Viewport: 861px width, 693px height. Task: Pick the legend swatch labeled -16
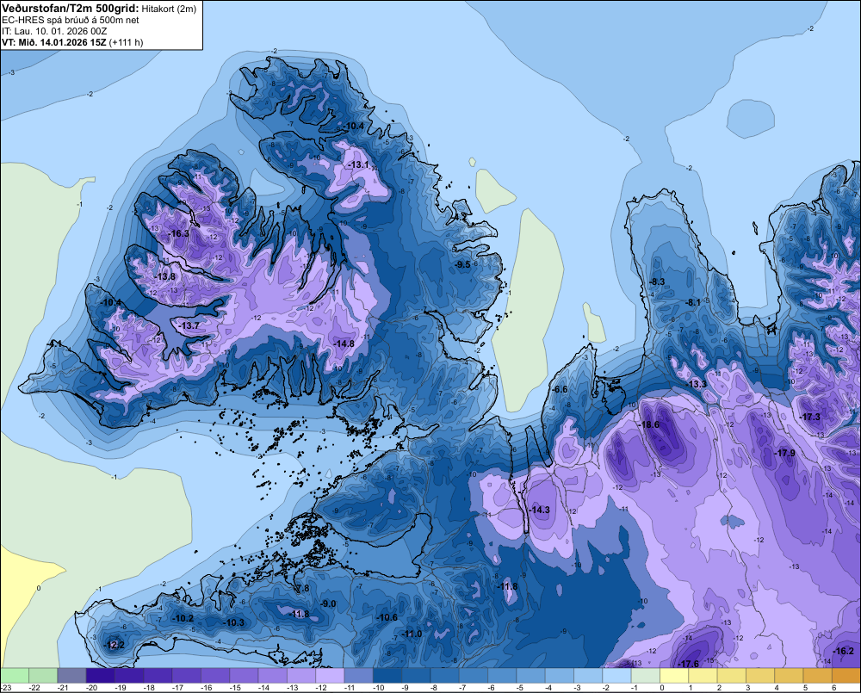tap(214, 675)
